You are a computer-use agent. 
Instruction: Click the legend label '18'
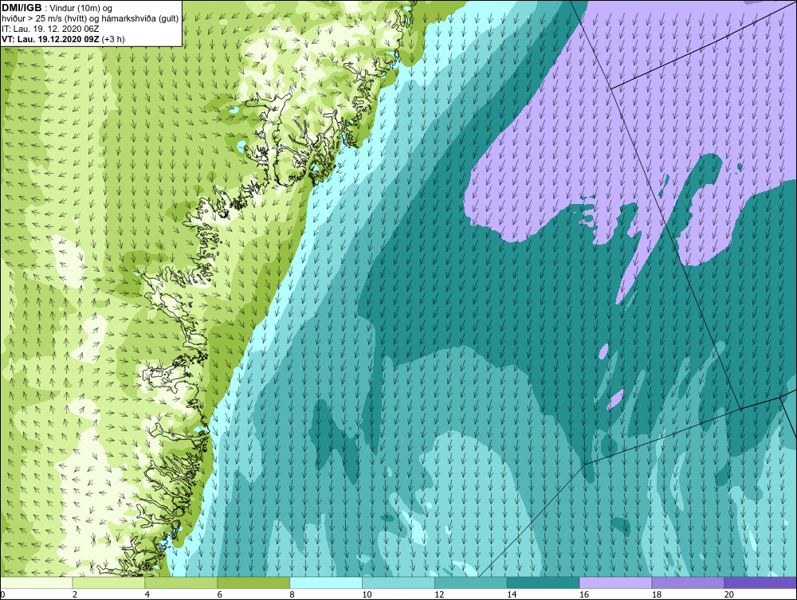click(x=657, y=594)
